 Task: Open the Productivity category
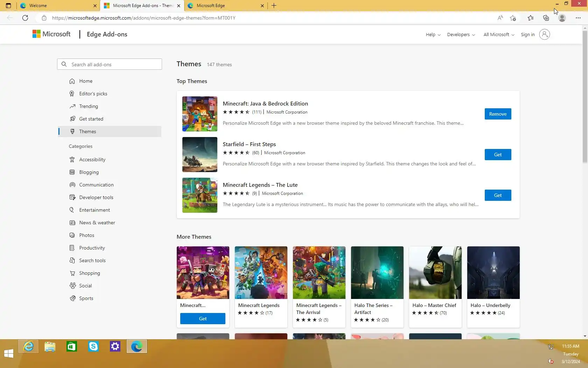[x=110, y=248]
